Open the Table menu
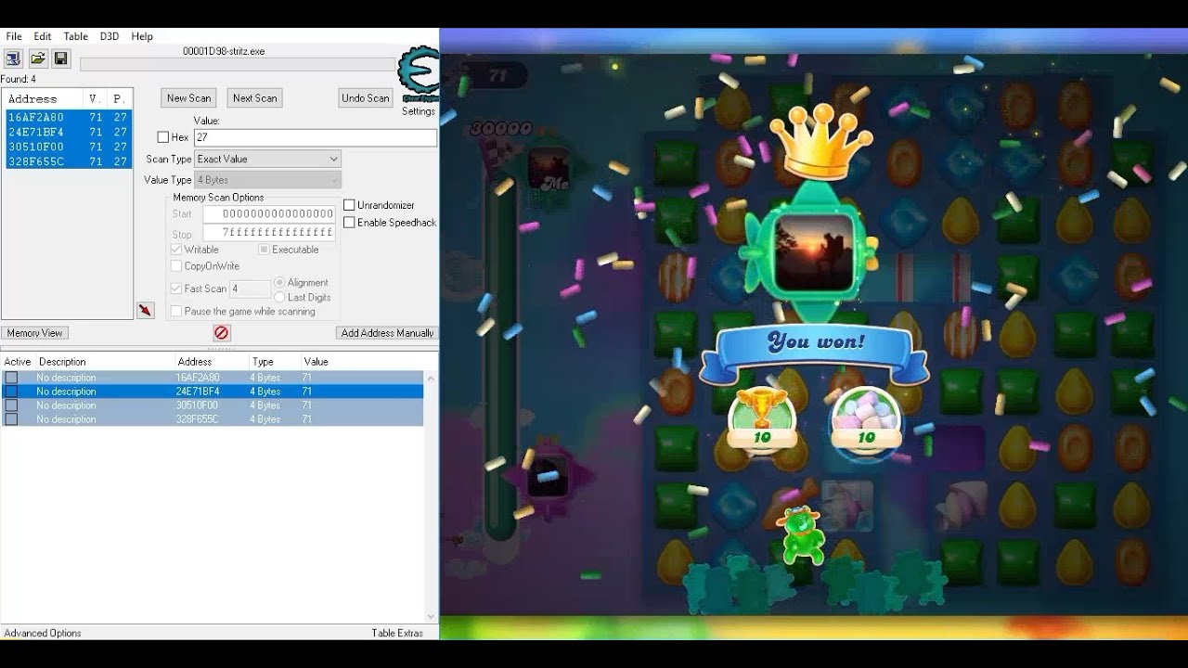1188x668 pixels. click(75, 36)
